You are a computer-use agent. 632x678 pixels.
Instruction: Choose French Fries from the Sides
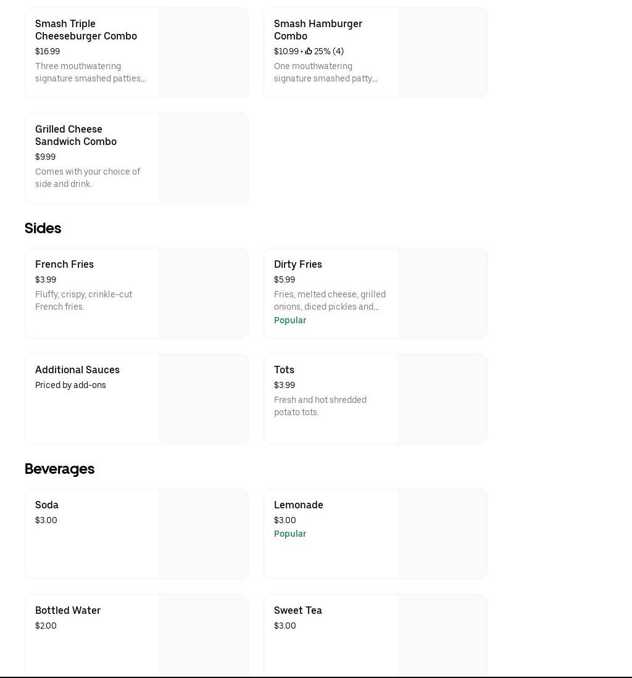(64, 264)
